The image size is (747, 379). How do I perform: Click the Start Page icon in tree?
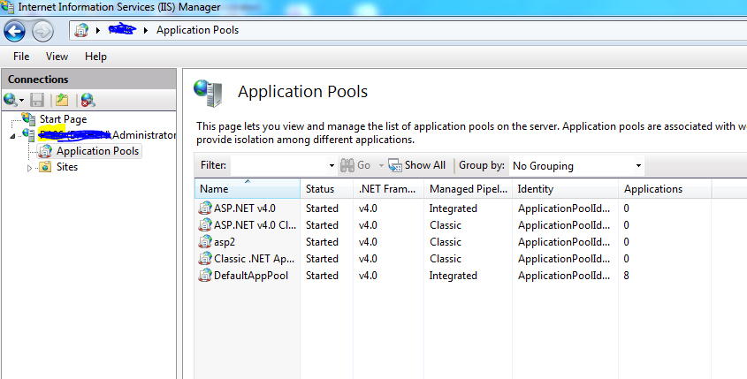pos(28,119)
